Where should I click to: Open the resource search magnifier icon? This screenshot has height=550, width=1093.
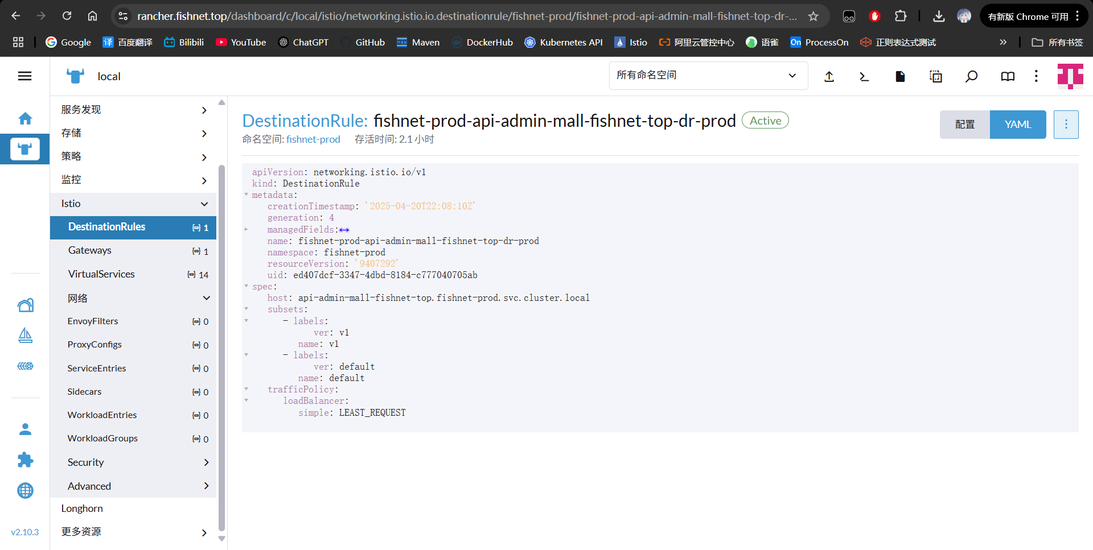[x=972, y=76]
